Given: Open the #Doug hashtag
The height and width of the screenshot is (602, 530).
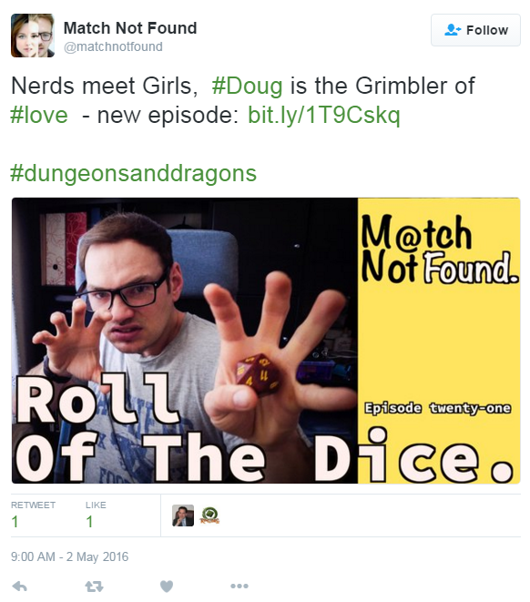Looking at the screenshot, I should coord(247,86).
